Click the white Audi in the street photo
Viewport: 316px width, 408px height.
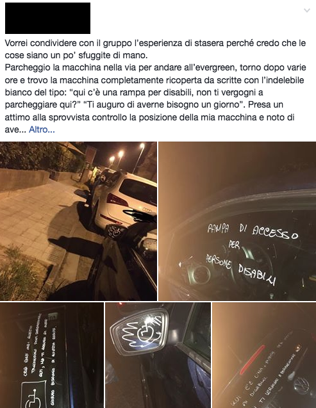coord(126,200)
